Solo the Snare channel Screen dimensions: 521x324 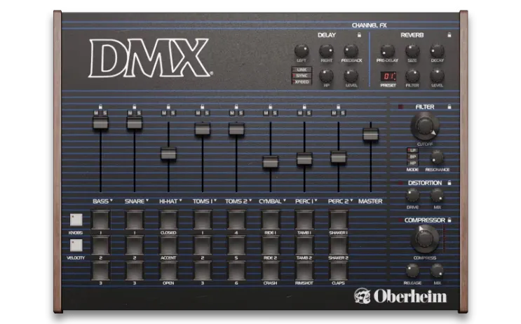139,114
